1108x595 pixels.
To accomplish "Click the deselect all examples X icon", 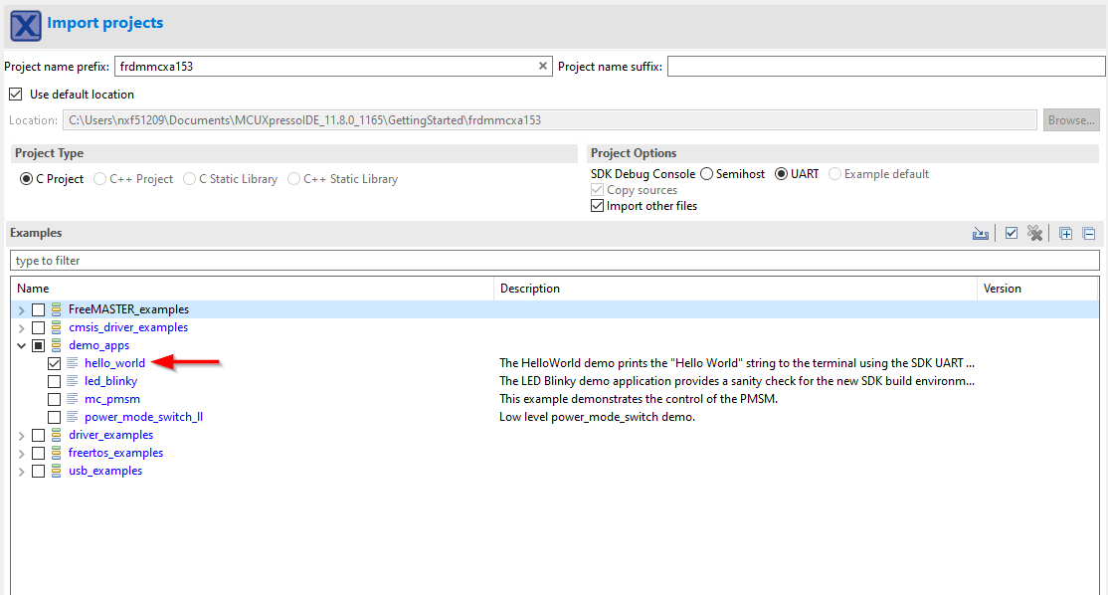I will (x=1035, y=234).
